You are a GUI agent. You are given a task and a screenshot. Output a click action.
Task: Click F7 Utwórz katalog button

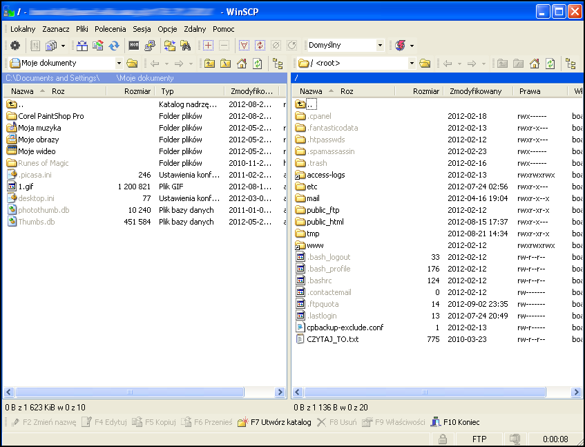275,422
